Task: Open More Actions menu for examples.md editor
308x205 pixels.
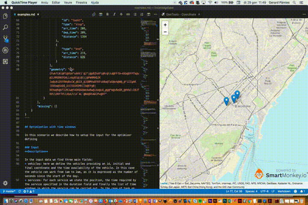Action: [156, 15]
